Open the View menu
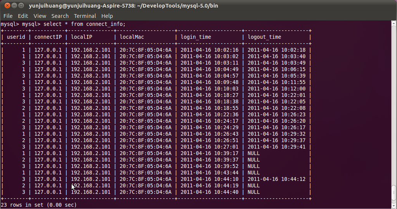The width and height of the screenshot is (397, 209). click(40, 16)
